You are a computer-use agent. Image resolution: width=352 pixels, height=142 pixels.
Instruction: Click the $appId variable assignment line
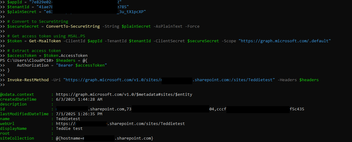pyautogui.click(x=64, y=2)
